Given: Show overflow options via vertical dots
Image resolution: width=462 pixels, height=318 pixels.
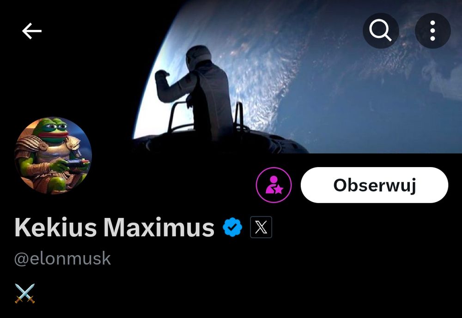Looking at the screenshot, I should click(x=432, y=30).
